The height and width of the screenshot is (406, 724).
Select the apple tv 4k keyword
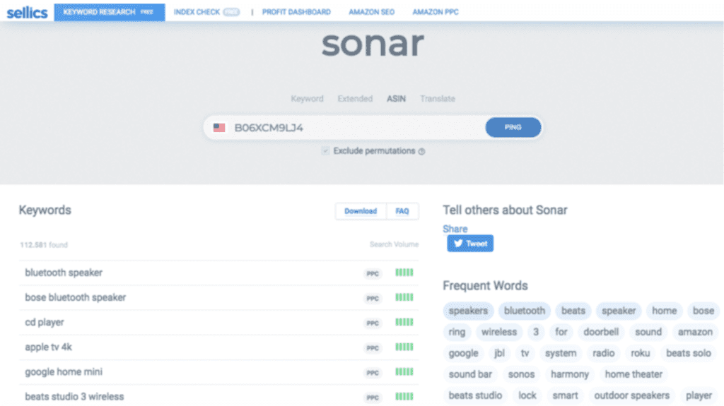coord(49,347)
